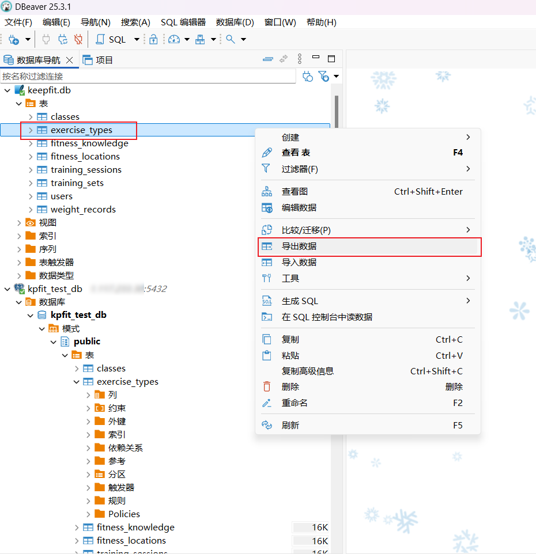Collapse the kpfit_test_db connection node
Screen dimensions: 536x554
click(x=7, y=289)
